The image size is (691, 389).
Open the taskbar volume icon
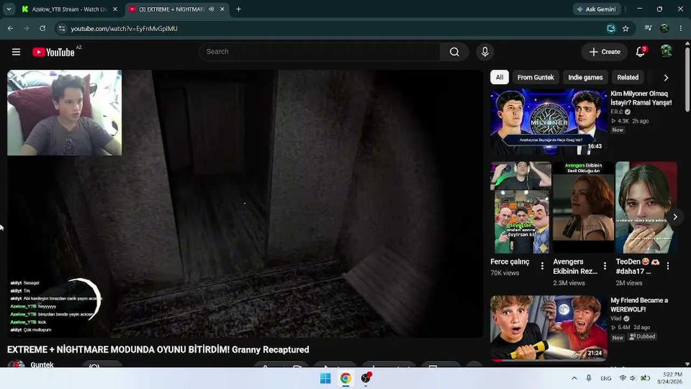(x=633, y=378)
